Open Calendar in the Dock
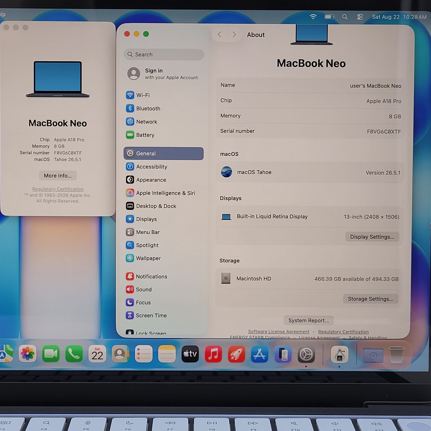Viewport: 431px width, 431px height. (97, 354)
